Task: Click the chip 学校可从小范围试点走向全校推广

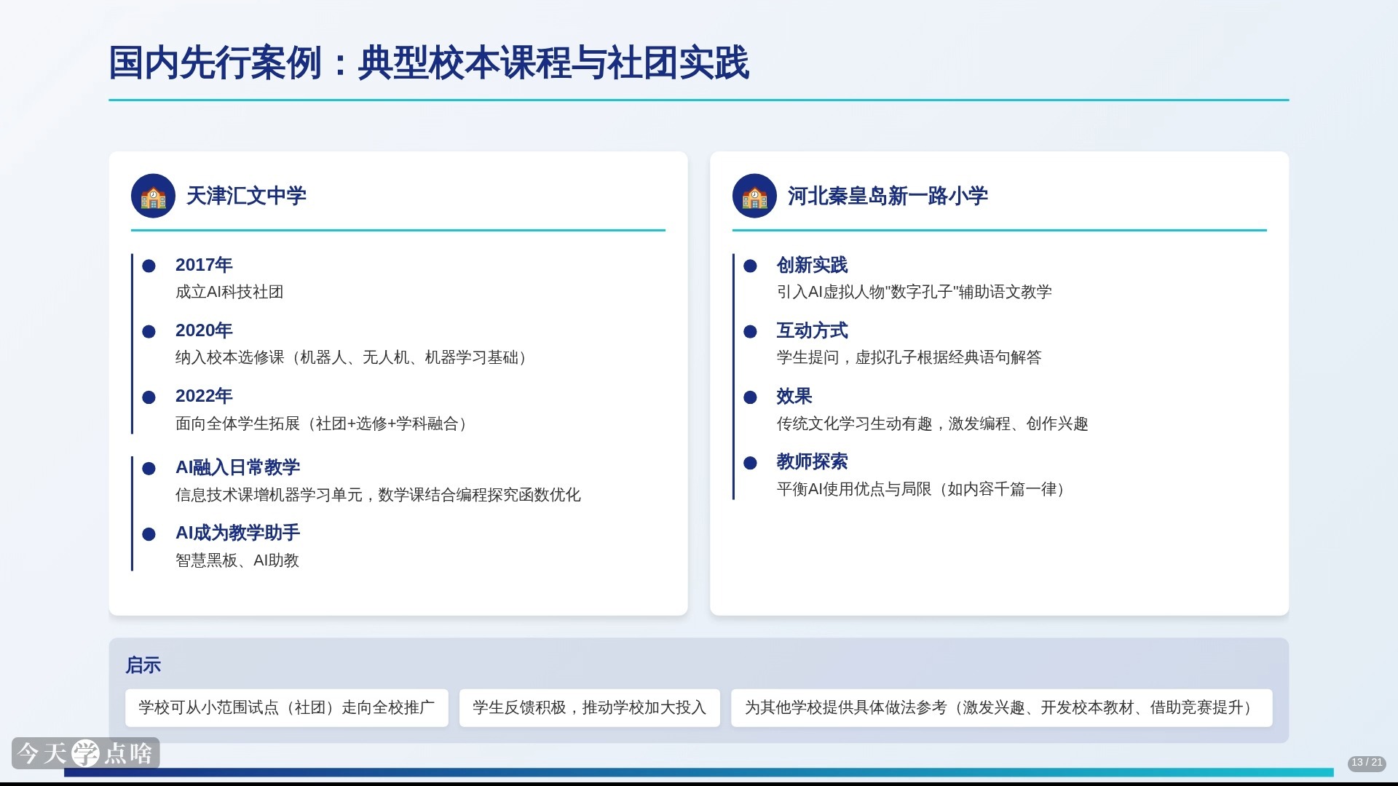Action: 287,708
